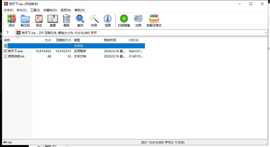This screenshot has width=270, height=147.
Task: Open the 选项(N) menu
Action: point(65,10)
